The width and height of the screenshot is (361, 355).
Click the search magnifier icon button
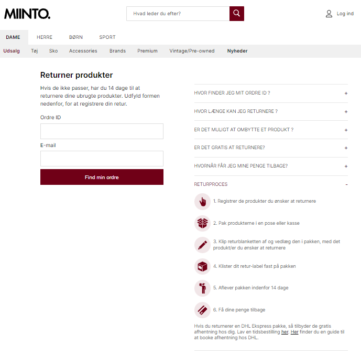(236, 14)
